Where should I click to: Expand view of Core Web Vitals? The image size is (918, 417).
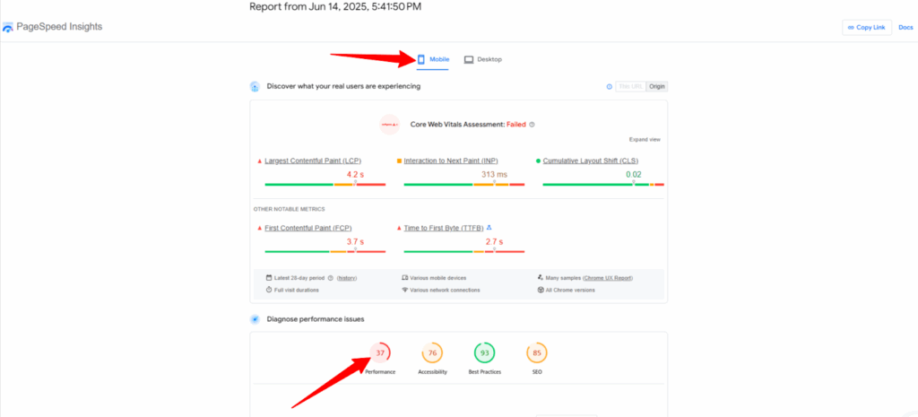click(x=645, y=140)
